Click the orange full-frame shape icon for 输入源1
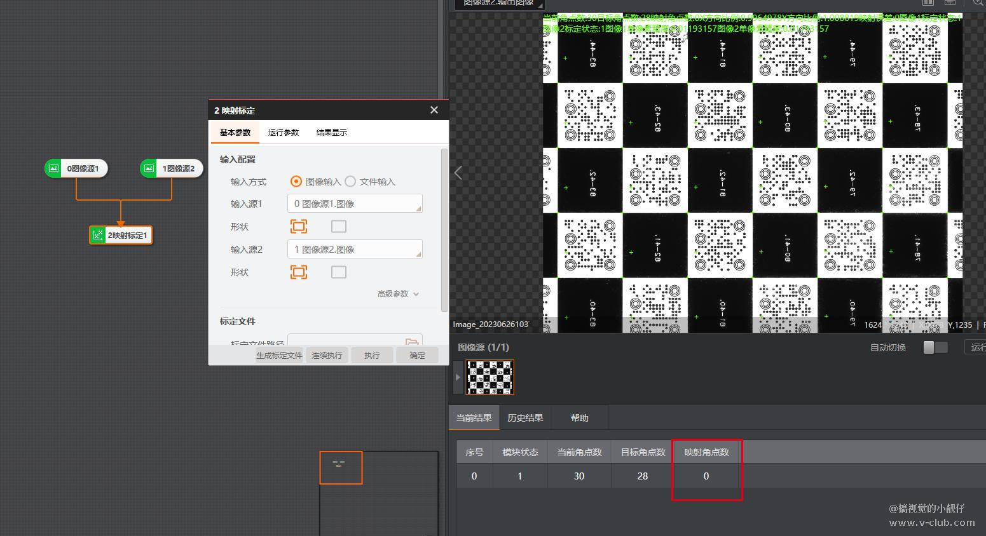This screenshot has height=536, width=986. (299, 227)
